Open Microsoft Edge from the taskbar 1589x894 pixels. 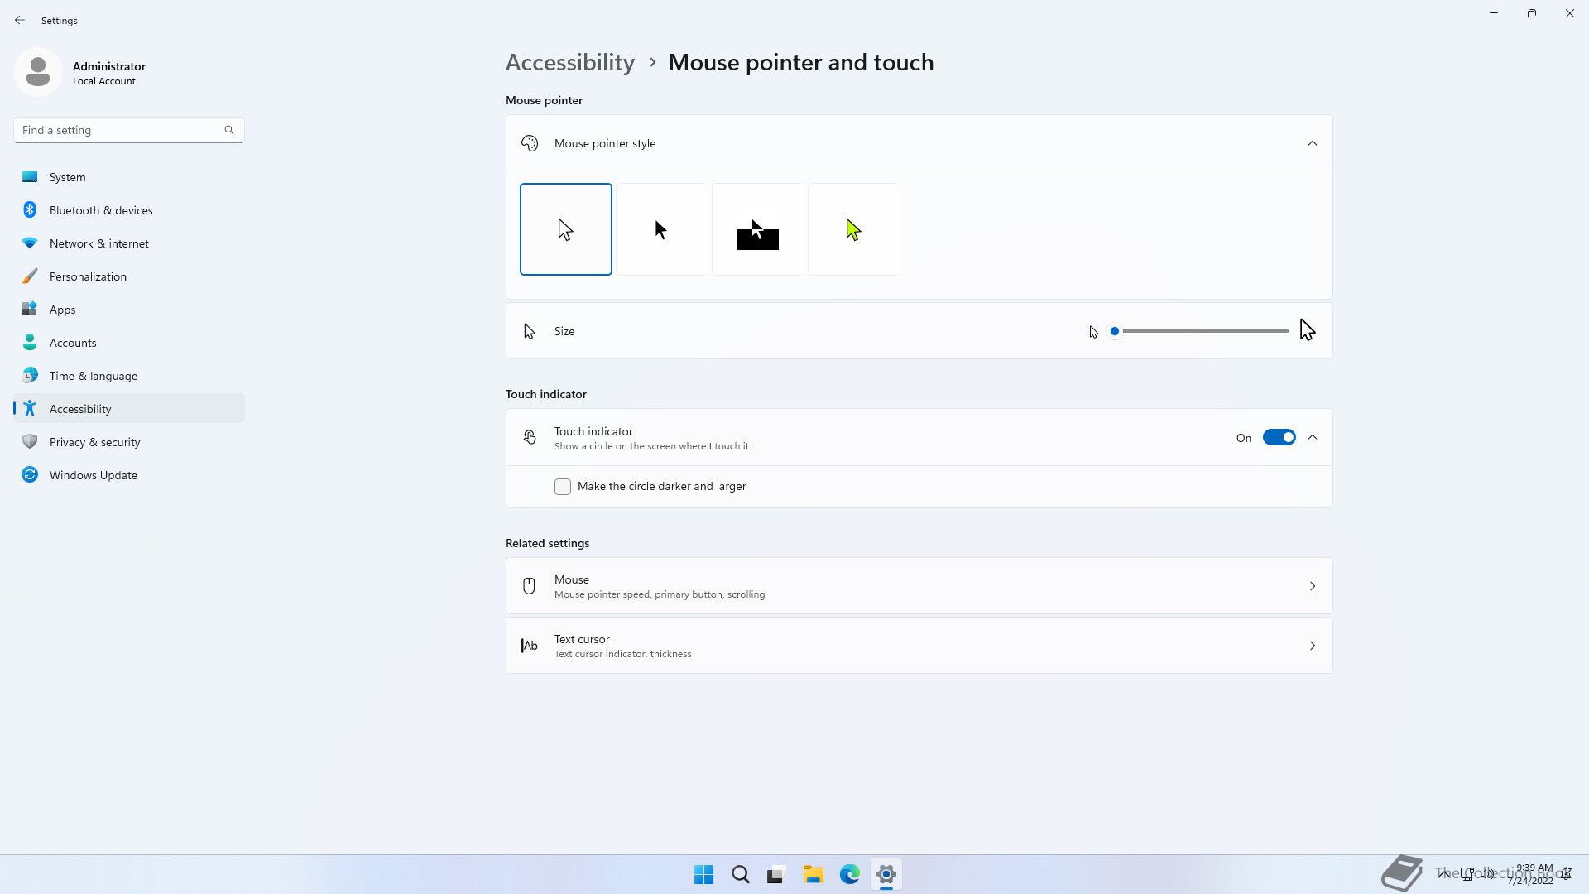click(x=849, y=874)
